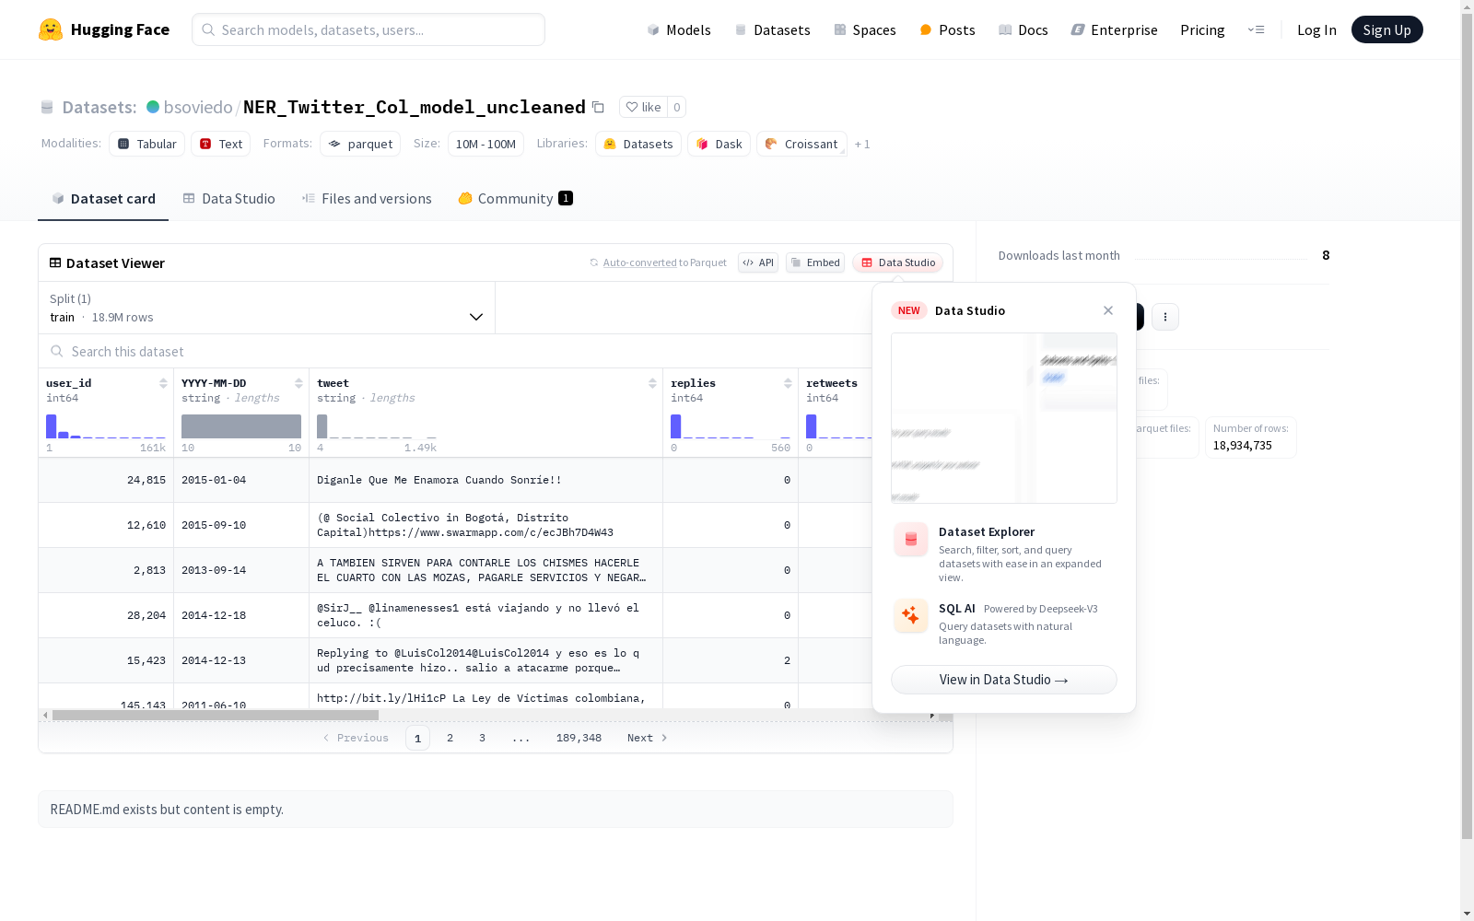
Task: Open Enterprise in top navigation
Action: (1114, 29)
